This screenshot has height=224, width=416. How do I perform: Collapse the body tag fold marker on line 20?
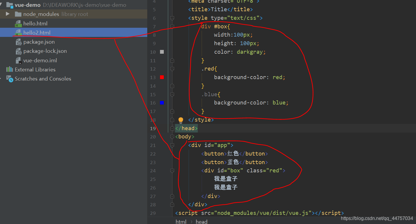click(x=172, y=137)
